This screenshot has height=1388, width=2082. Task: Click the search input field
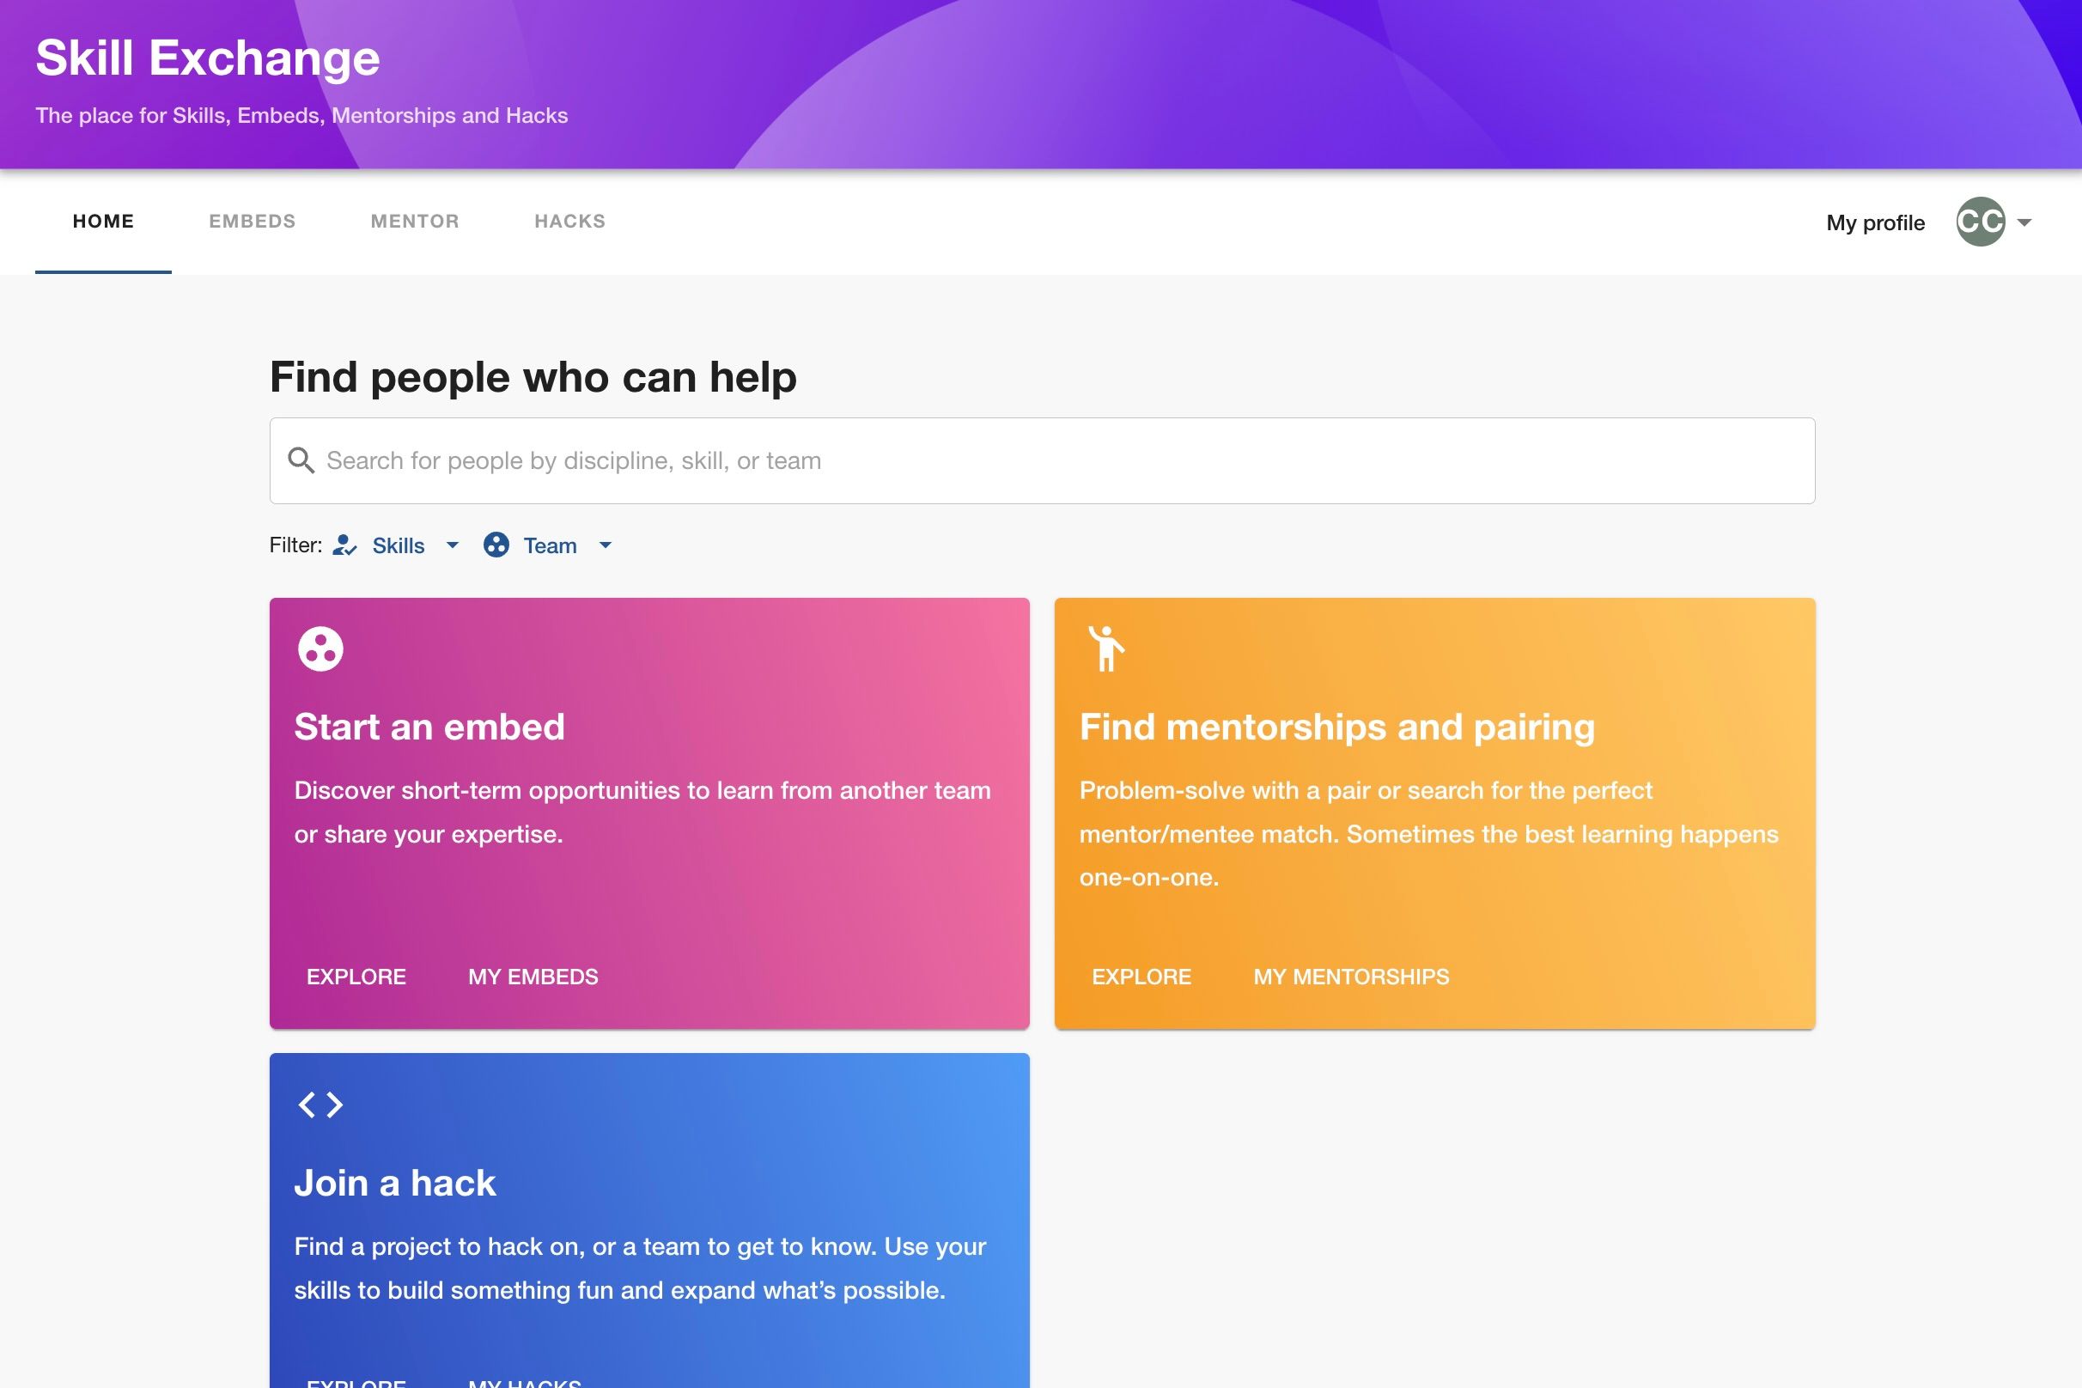point(1041,459)
